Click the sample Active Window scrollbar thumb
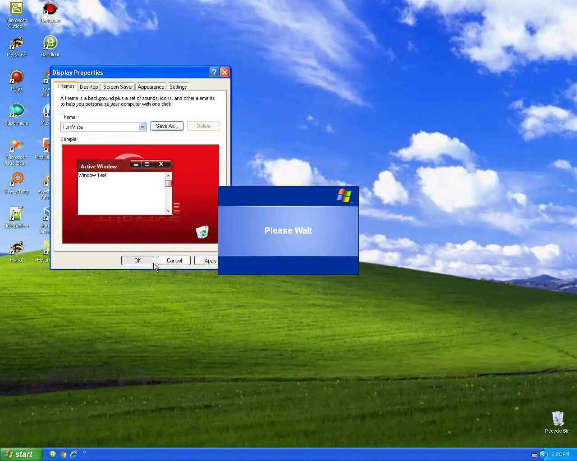Image resolution: width=577 pixels, height=461 pixels. click(x=168, y=183)
